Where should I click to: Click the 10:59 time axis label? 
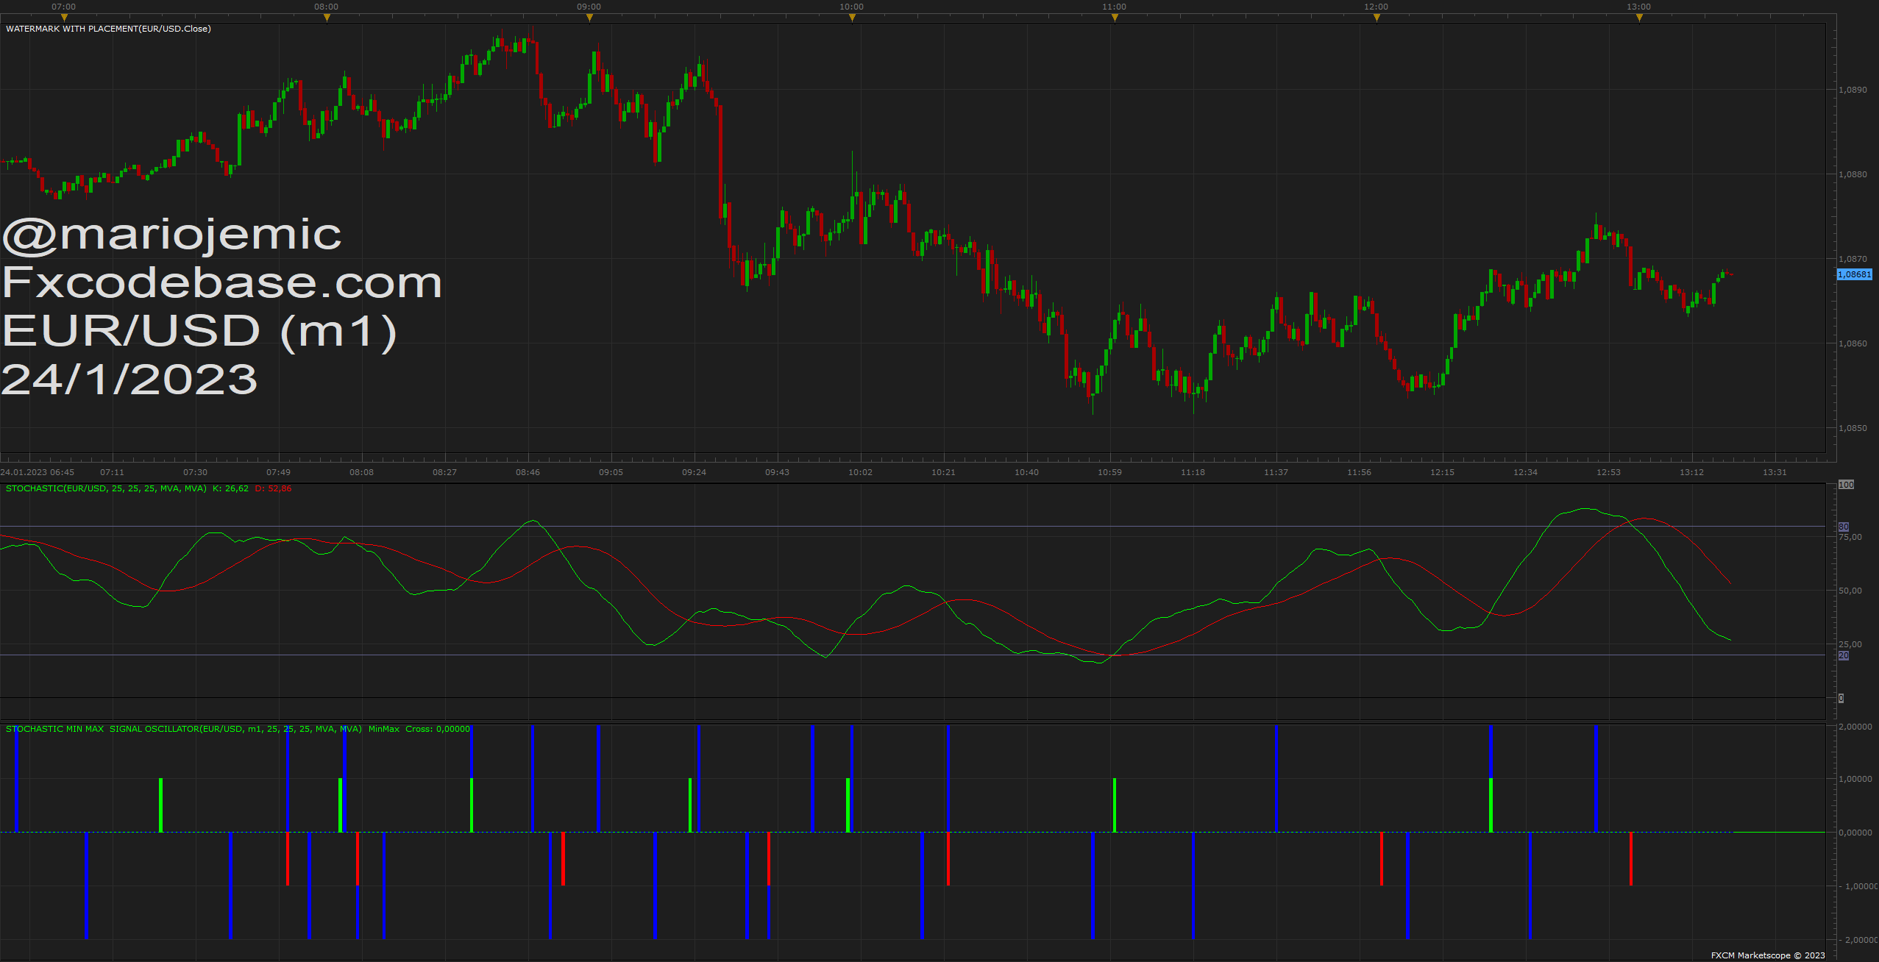click(x=1109, y=472)
